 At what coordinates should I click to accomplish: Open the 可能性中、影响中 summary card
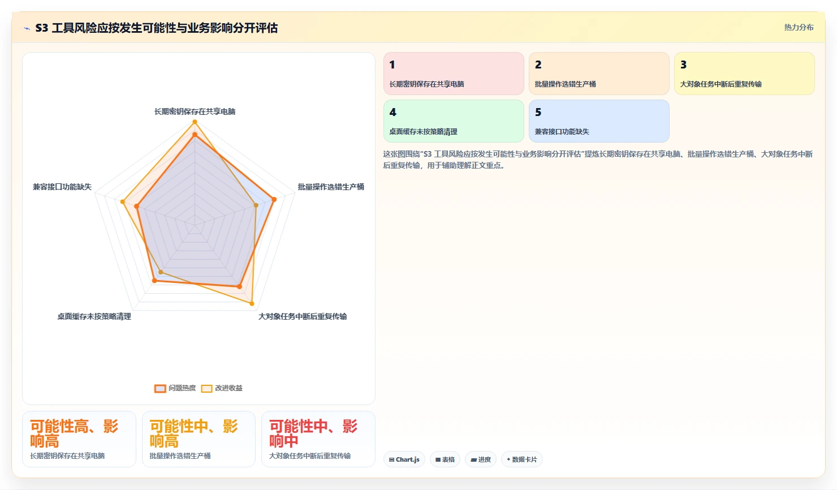[x=318, y=439]
